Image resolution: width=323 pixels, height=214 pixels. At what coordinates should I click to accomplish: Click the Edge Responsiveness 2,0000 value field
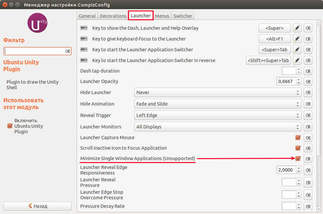[286, 170]
